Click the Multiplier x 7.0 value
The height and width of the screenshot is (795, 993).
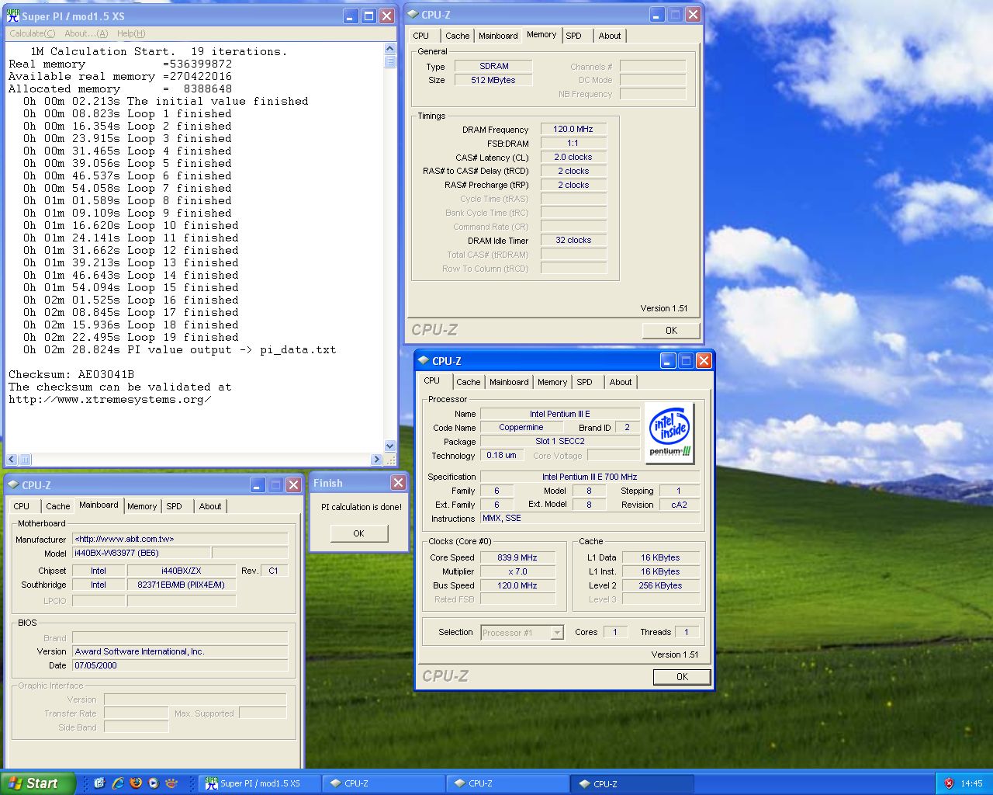point(517,571)
